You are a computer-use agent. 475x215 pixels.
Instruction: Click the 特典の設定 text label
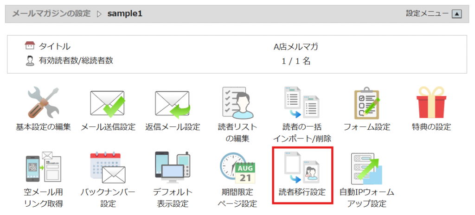click(431, 127)
